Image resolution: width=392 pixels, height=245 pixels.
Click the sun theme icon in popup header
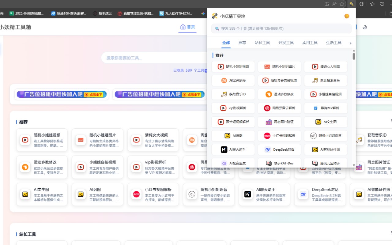click(347, 16)
